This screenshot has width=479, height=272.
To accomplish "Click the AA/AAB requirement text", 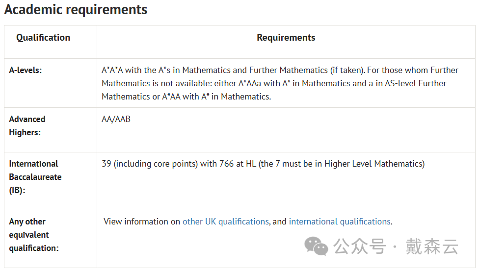I will click(x=116, y=119).
